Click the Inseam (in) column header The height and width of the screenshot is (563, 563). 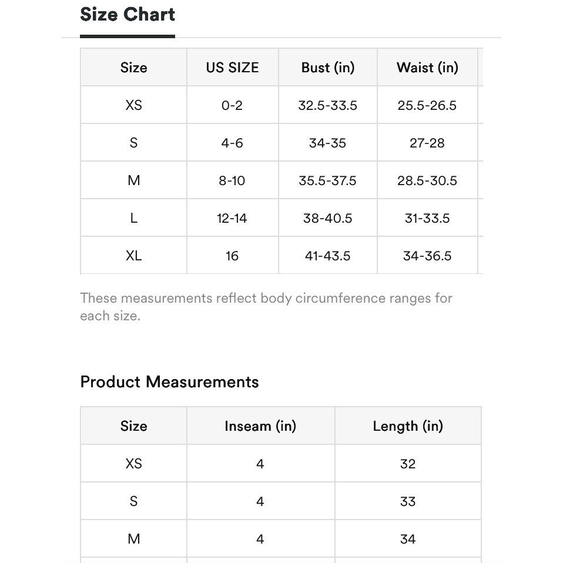261,426
